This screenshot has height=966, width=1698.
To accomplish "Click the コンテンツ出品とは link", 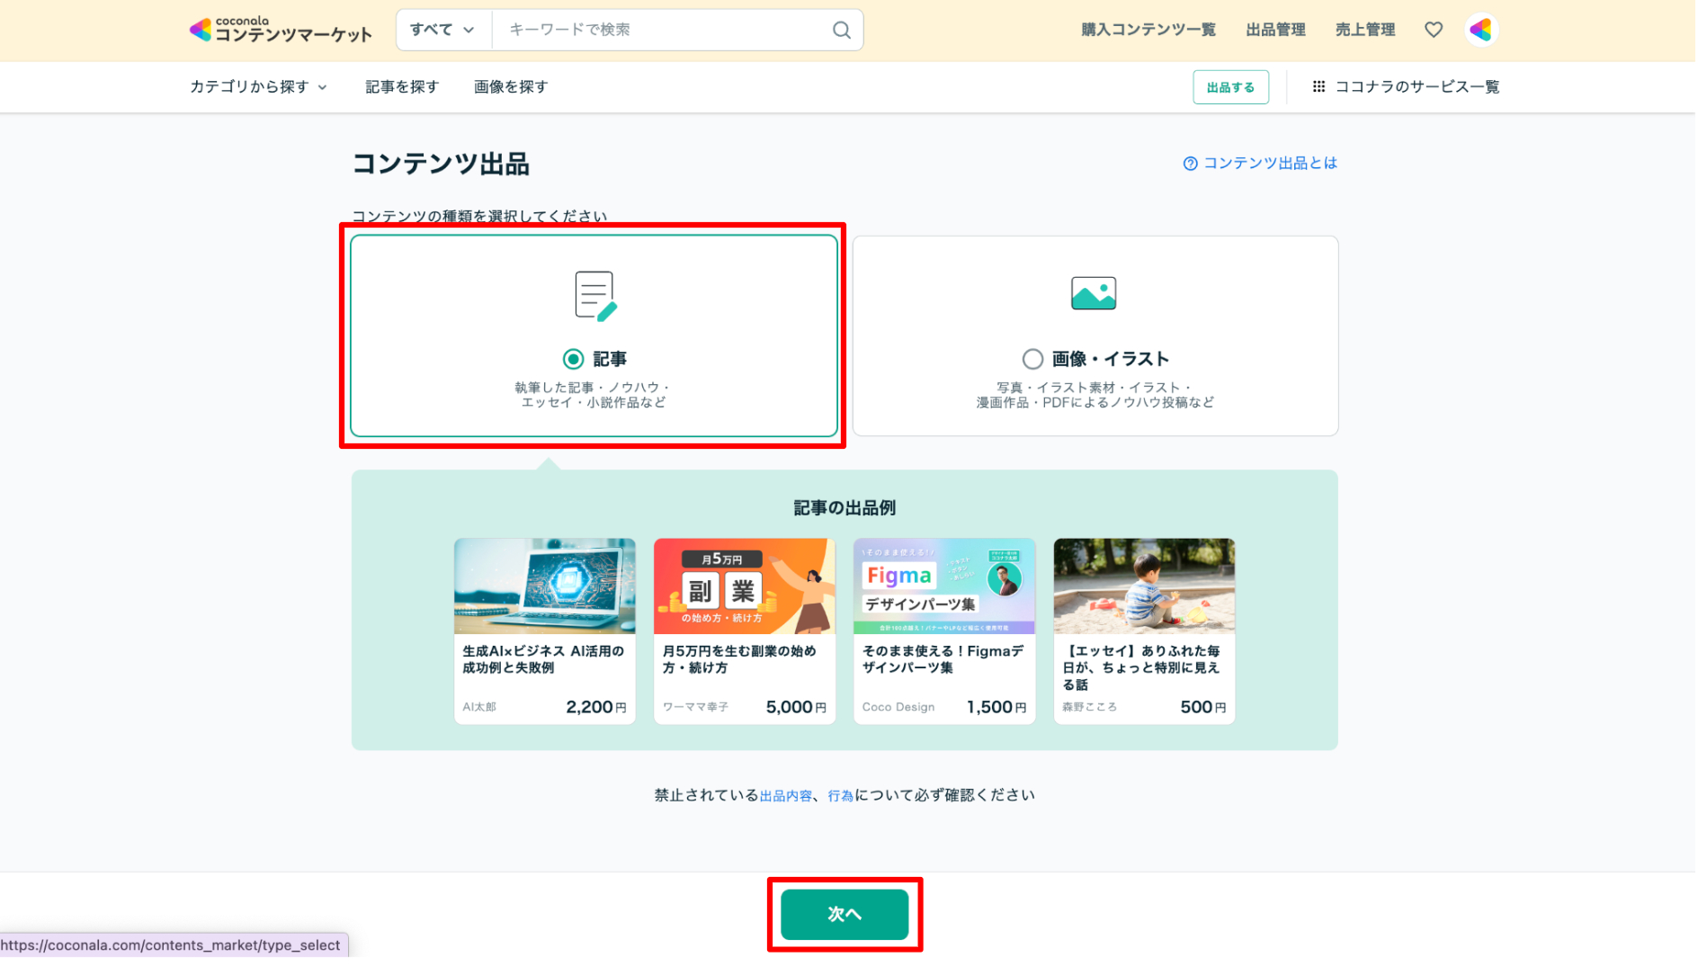I will [1269, 163].
